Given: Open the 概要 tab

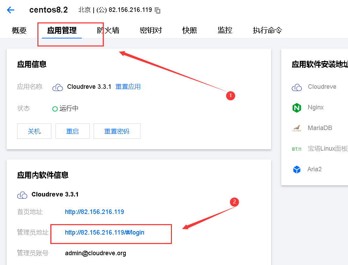Looking at the screenshot, I should pos(19,30).
